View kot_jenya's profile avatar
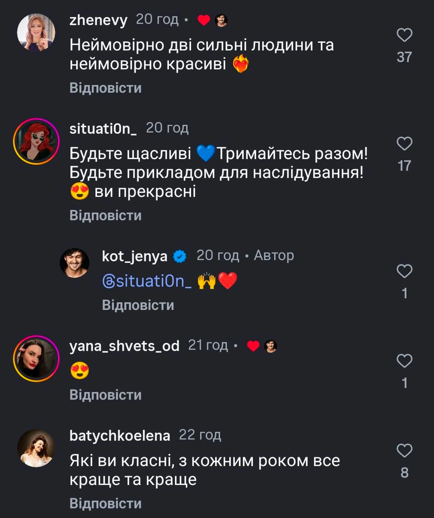Screen dimensions: 434x518 point(74,263)
